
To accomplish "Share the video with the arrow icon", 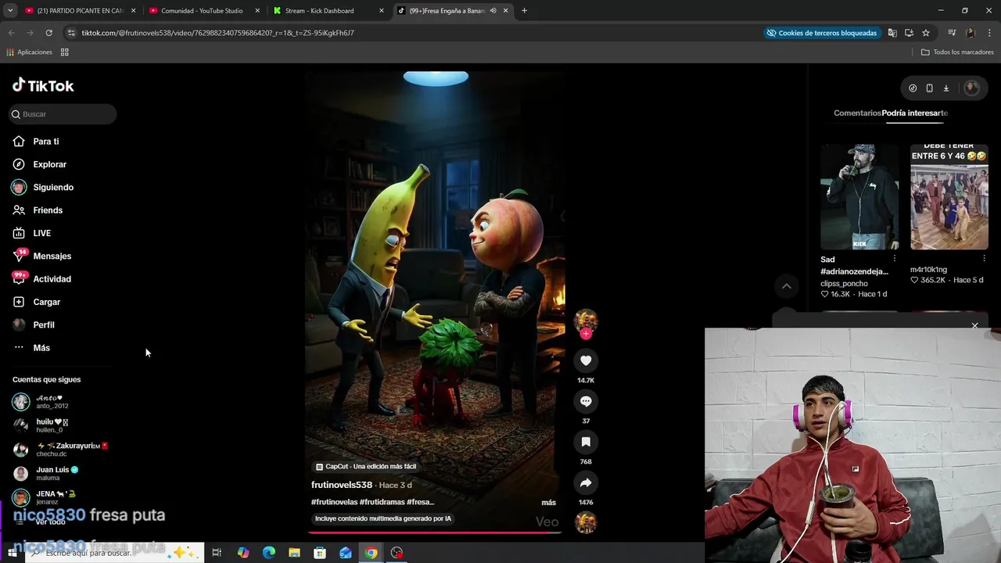I will click(586, 482).
